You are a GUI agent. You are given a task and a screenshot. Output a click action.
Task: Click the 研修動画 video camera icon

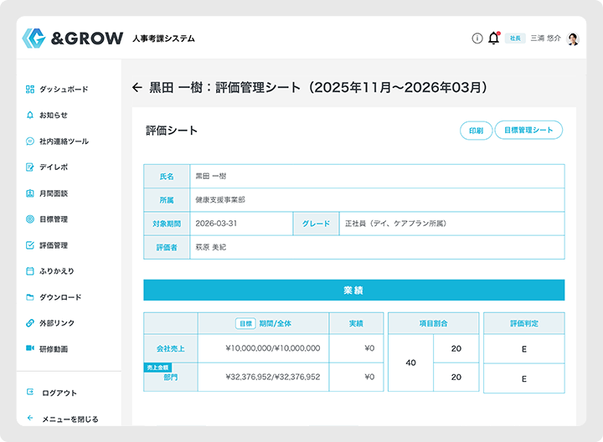point(30,348)
